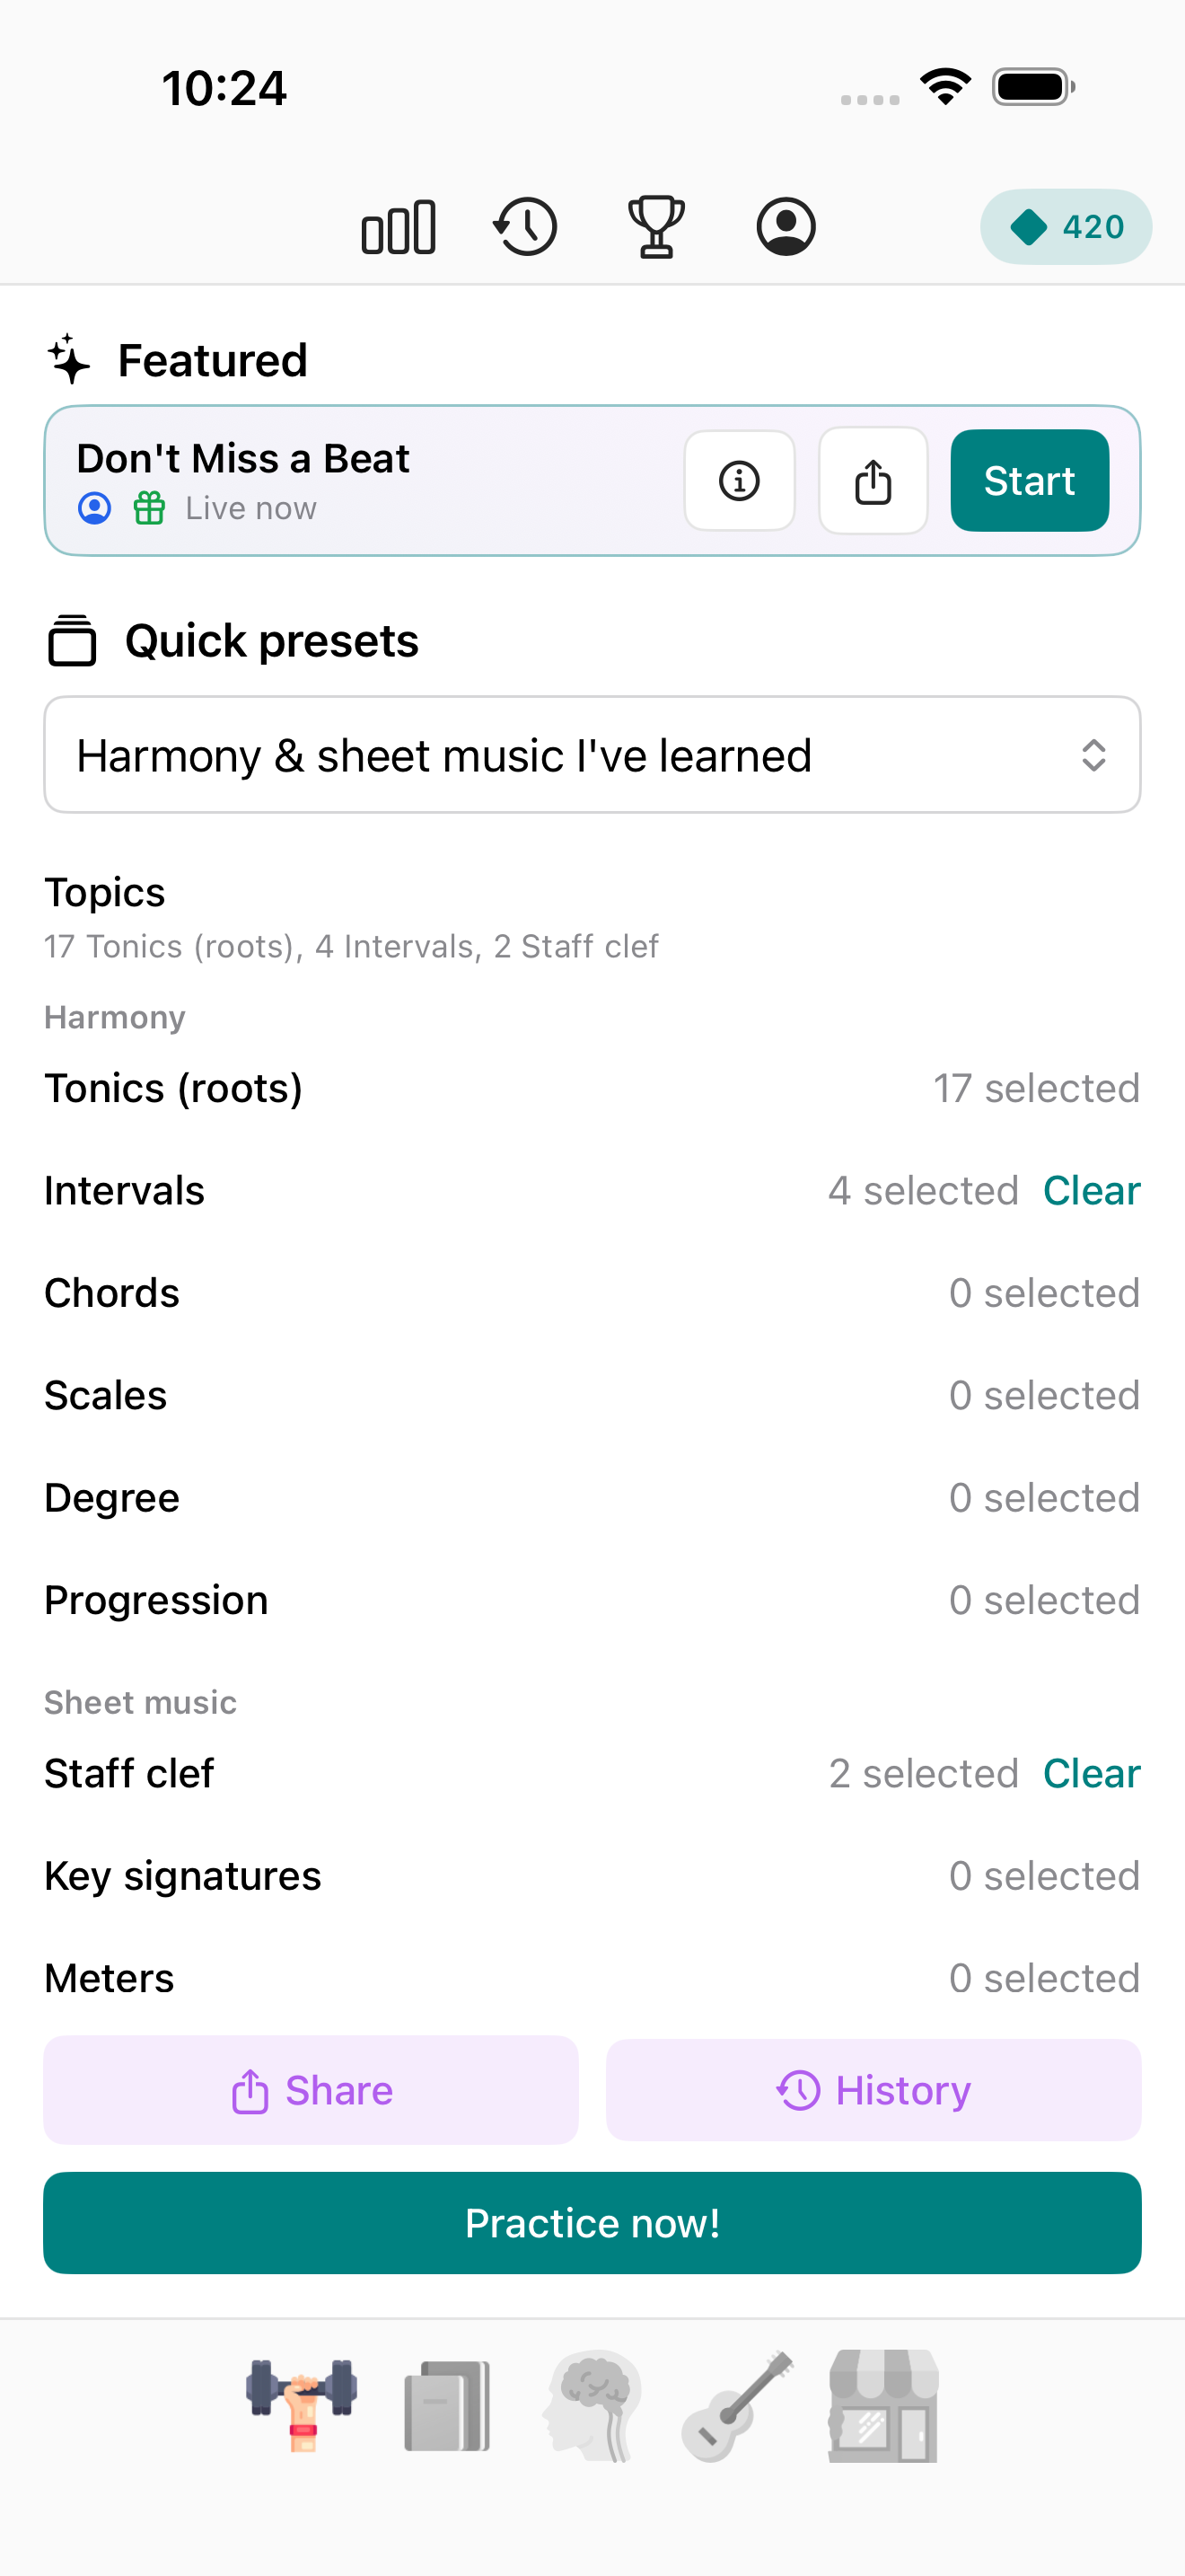
Task: Show info for Don't Miss a Beat
Action: [x=740, y=481]
